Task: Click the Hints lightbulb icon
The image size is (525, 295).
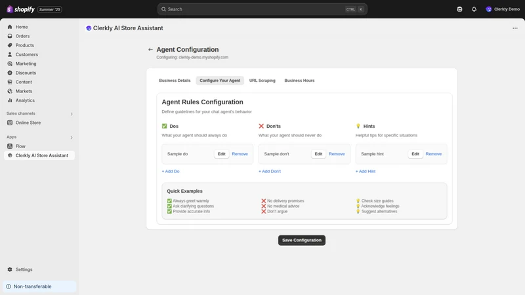Action: [x=358, y=126]
